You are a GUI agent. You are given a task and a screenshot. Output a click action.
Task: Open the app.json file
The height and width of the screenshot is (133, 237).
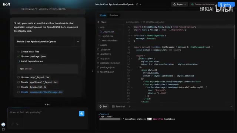pos(105,58)
